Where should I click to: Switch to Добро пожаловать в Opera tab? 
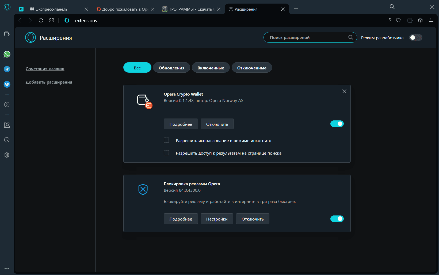click(x=122, y=9)
